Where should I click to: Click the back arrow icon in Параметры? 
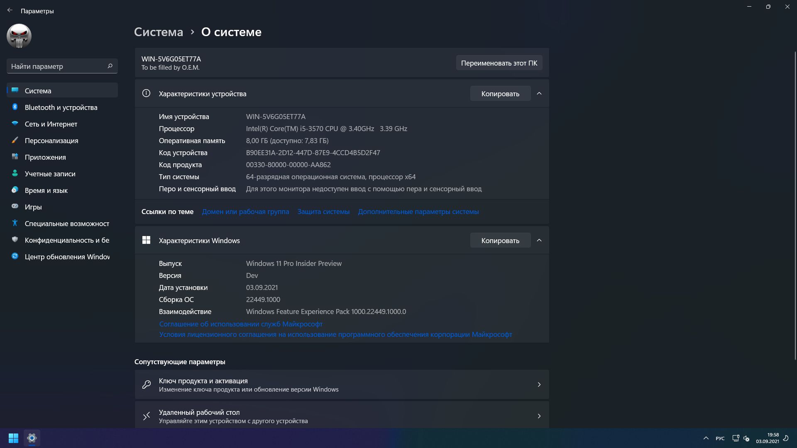[x=10, y=10]
